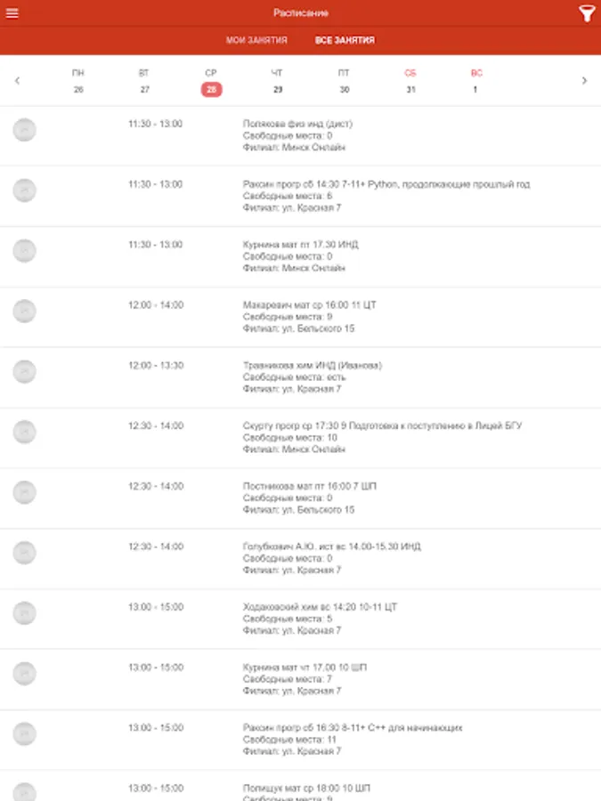Open Голубкович А.Ю. ист lesson entry
This screenshot has width=601, height=801.
(331, 558)
